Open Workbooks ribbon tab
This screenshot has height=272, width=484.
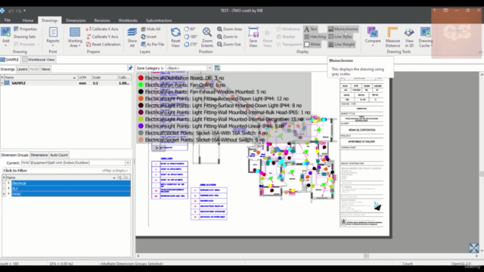(x=128, y=20)
